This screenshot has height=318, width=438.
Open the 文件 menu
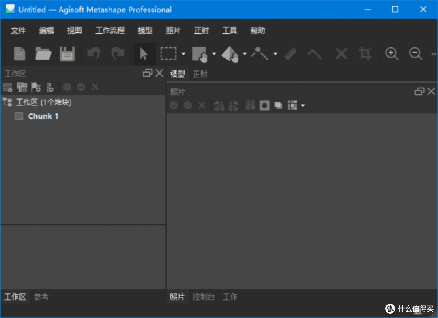pos(18,30)
